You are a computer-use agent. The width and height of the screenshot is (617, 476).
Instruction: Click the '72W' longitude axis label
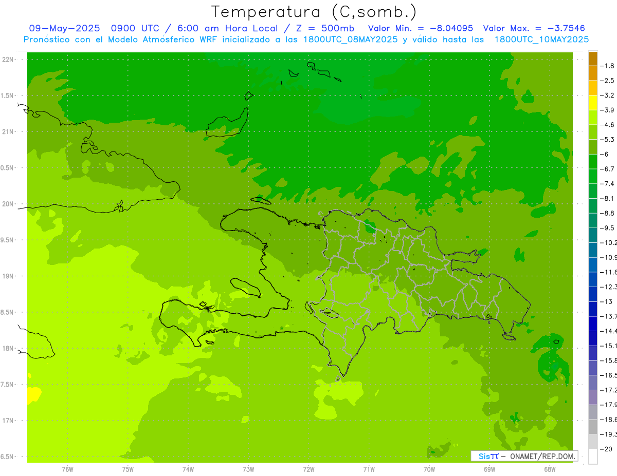pos(308,469)
